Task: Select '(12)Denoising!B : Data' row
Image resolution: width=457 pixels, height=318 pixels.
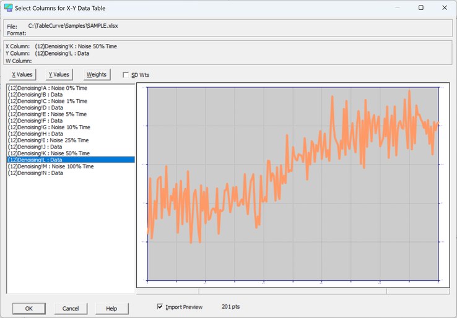Action: click(71, 95)
